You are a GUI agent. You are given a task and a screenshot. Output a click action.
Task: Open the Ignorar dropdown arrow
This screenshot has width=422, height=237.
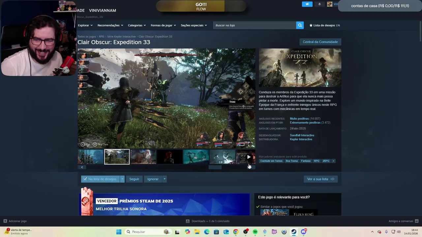click(165, 179)
